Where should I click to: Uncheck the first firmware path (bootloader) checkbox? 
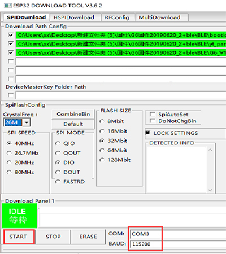coord(11,35)
